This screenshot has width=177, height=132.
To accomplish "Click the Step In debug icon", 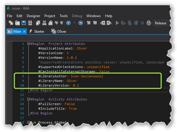I will pyautogui.click(x=123, y=23).
